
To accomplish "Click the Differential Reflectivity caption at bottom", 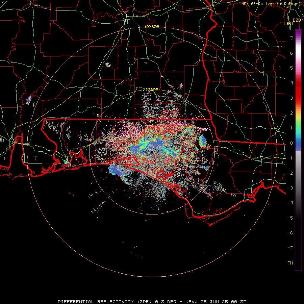I will click(152, 302).
